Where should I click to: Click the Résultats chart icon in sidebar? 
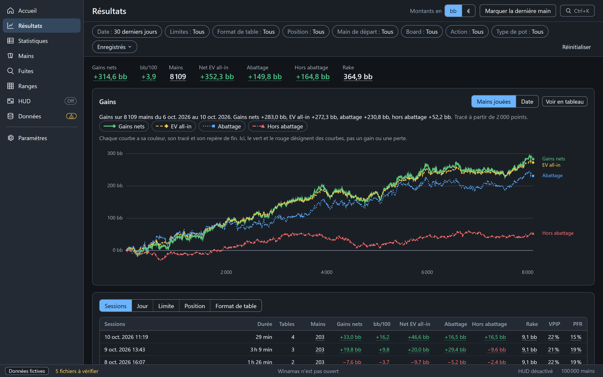pyautogui.click(x=10, y=26)
